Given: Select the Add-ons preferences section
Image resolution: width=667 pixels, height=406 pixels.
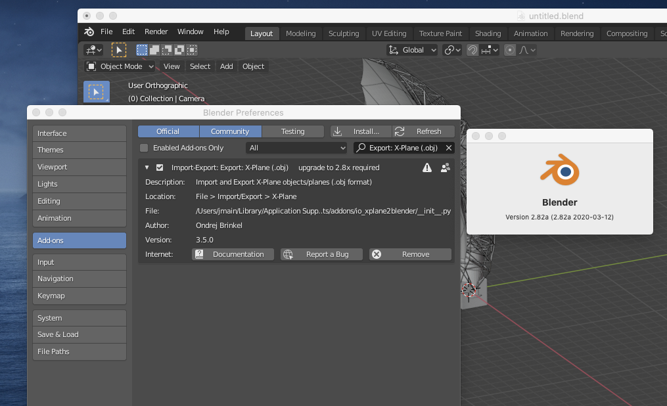Looking at the screenshot, I should click(x=80, y=240).
